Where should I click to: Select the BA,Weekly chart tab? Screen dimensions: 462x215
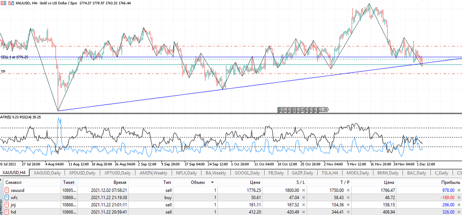[216, 173]
